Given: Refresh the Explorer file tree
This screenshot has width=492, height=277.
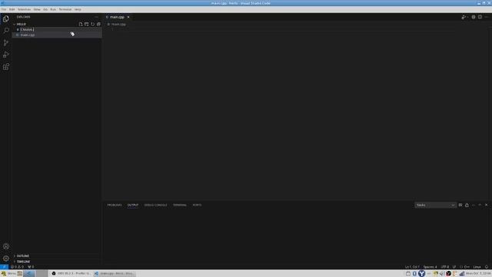Looking at the screenshot, I should pos(92,24).
